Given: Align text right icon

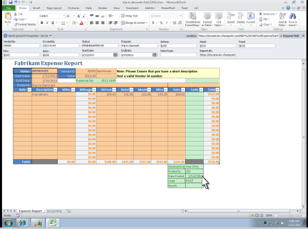Looking at the screenshot, I should pyautogui.click(x=103, y=23).
